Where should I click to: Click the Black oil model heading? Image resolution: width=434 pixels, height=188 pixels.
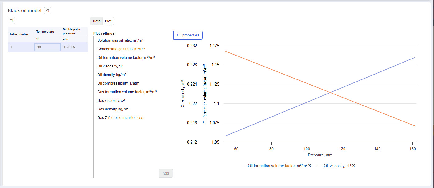tap(25, 11)
